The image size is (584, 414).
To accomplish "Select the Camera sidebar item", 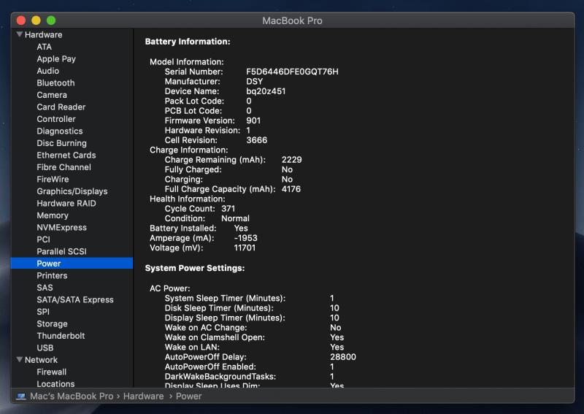I will point(52,95).
